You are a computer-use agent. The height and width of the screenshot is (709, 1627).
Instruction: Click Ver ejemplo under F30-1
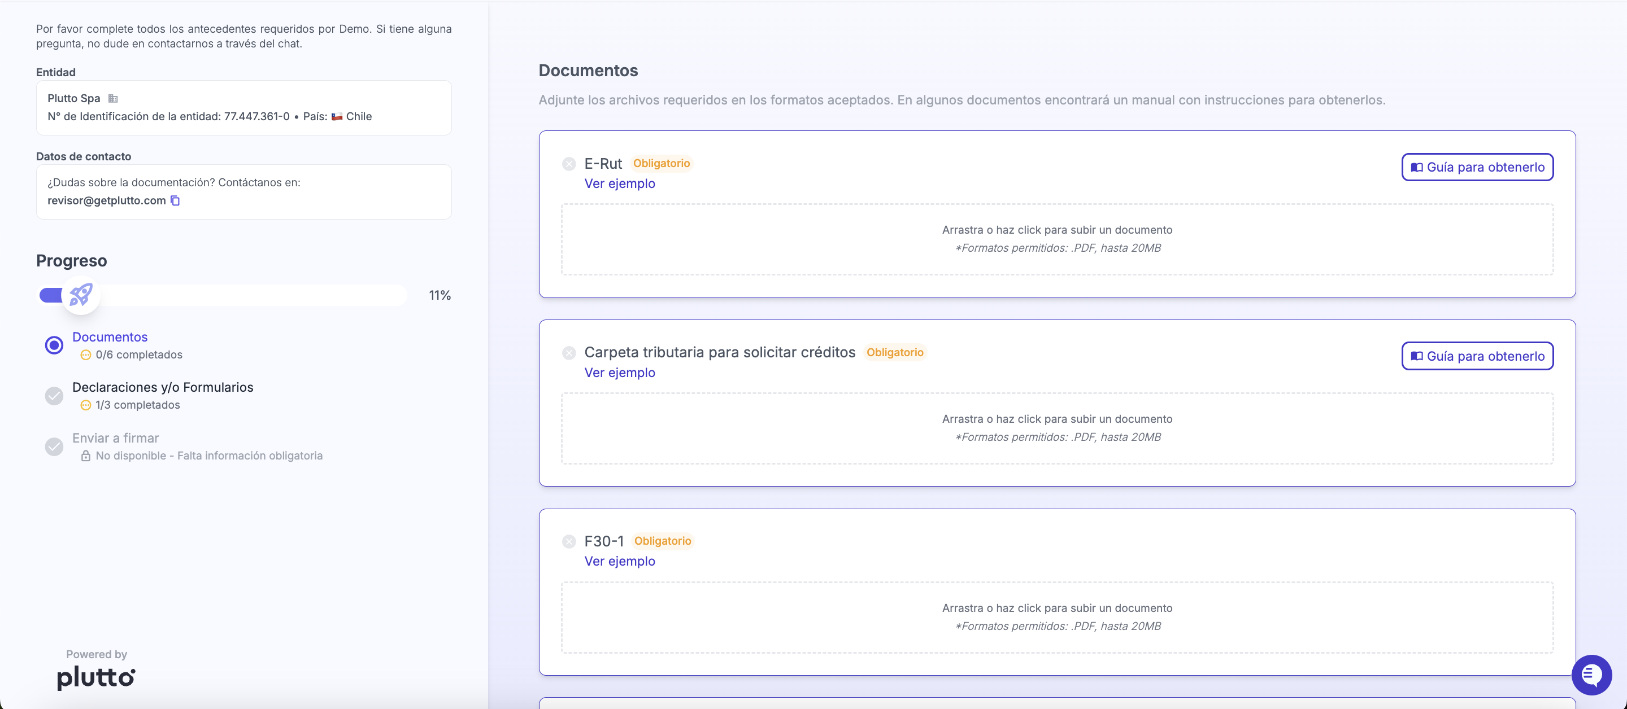click(619, 561)
